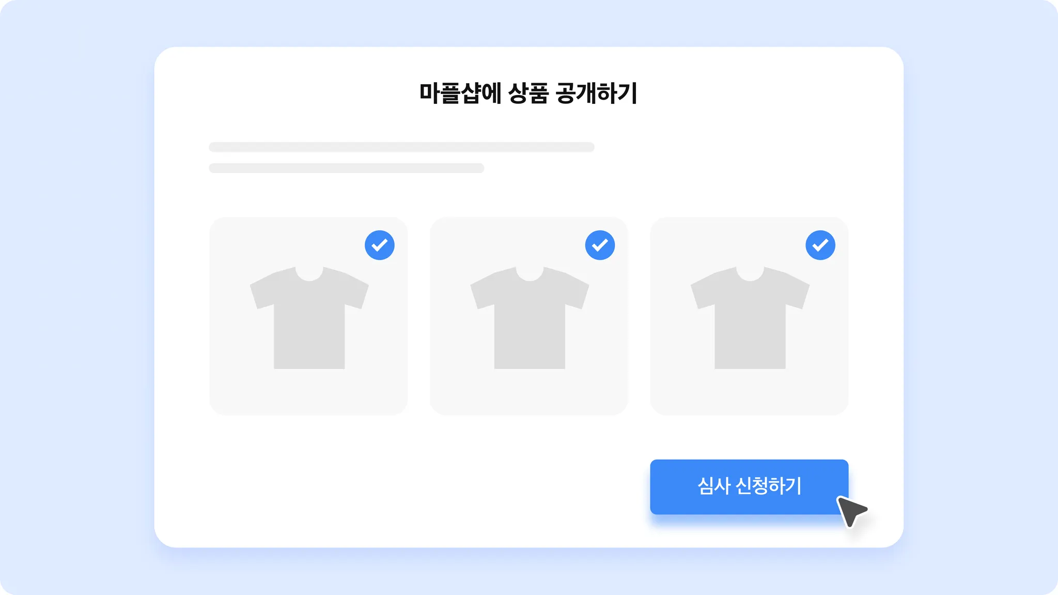This screenshot has width=1058, height=595.
Task: Click the blank area below the second card's t-shirt
Action: (x=529, y=392)
